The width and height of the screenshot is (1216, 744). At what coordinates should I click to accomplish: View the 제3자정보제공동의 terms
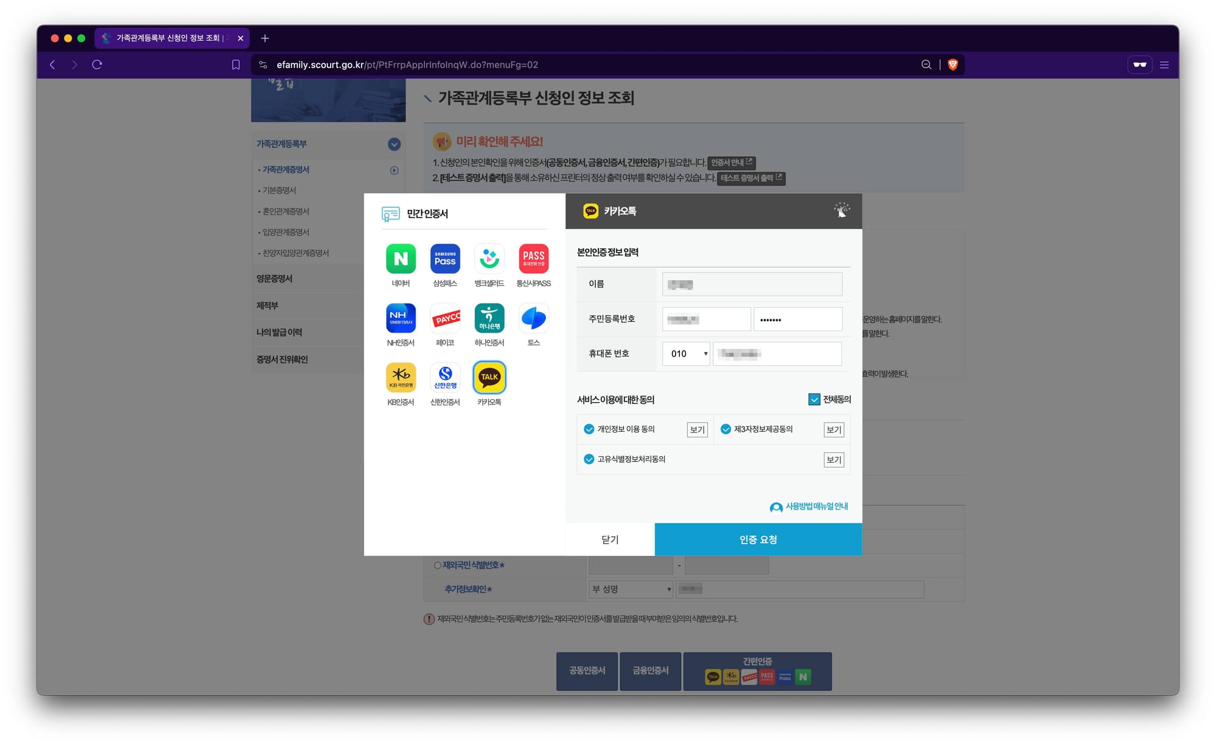[x=834, y=429]
